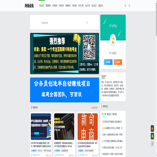Viewport: 157px width, 157px height.
Task: Click the orange register button in the user card
Action: 118,62
